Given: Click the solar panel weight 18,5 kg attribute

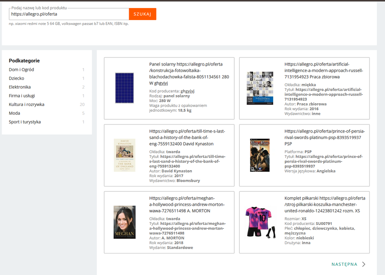Looking at the screenshot, I should point(178,108).
